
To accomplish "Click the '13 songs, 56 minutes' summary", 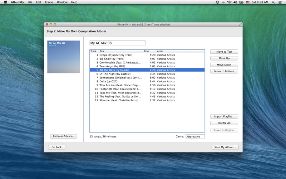I will pos(103,136).
